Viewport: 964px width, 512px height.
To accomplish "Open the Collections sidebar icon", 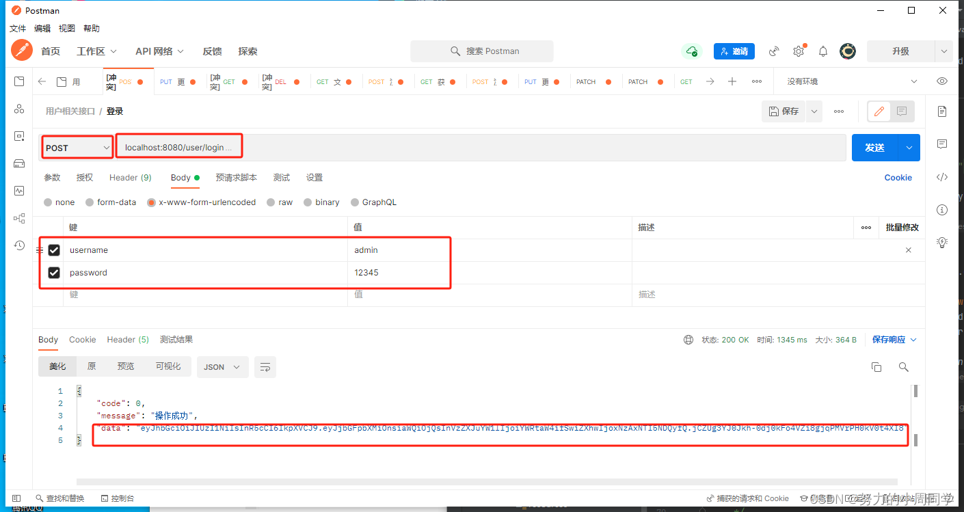I will 18,81.
